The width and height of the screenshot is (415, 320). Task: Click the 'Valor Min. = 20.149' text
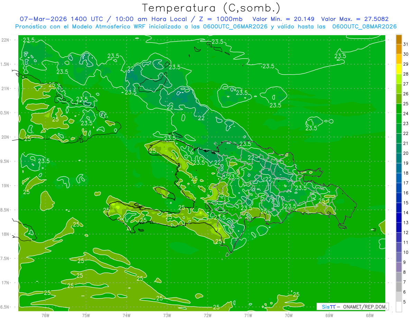pos(284,19)
